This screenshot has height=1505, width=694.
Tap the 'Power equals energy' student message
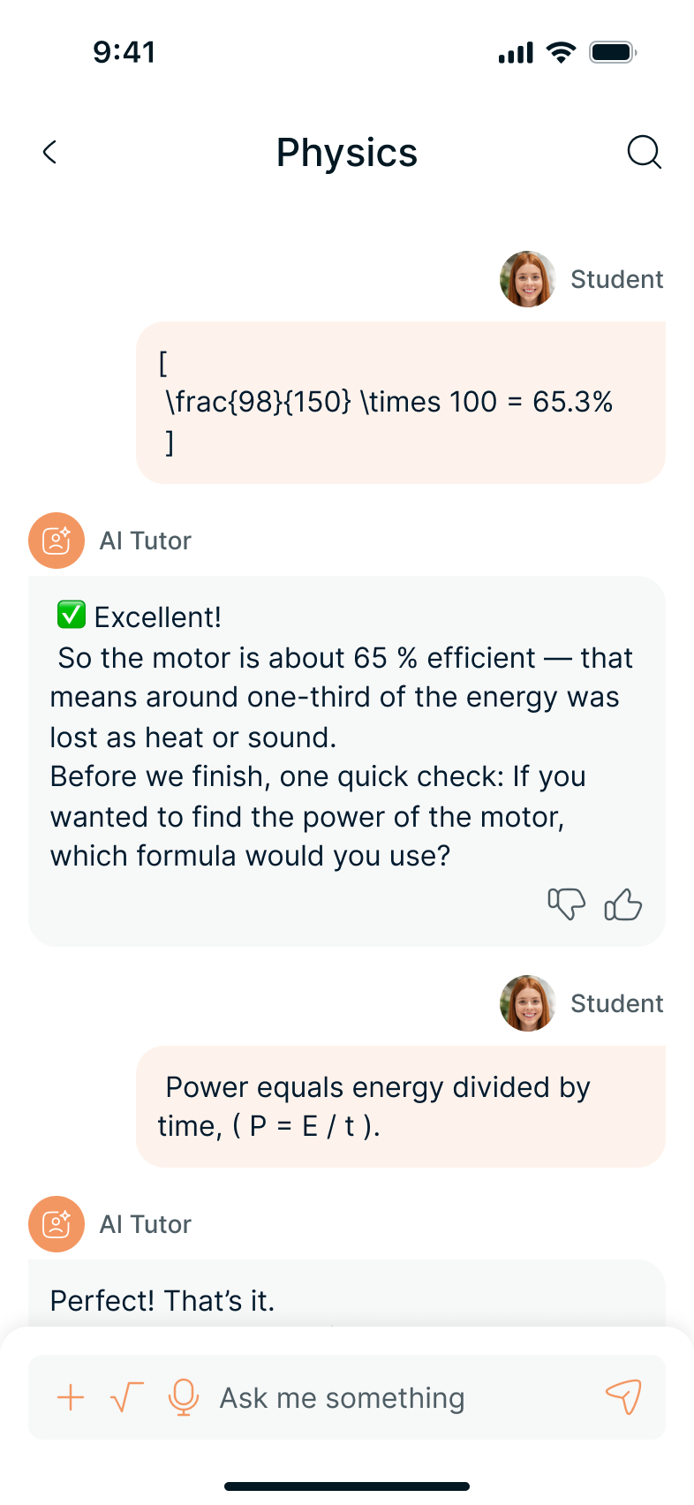pos(400,1107)
